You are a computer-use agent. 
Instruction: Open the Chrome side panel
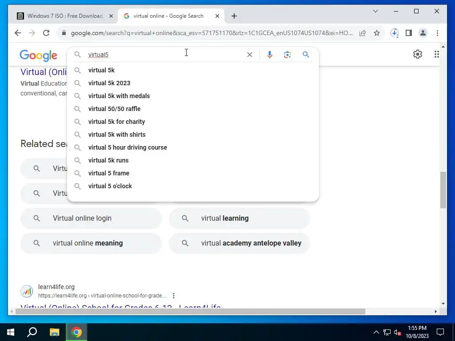[x=409, y=33]
